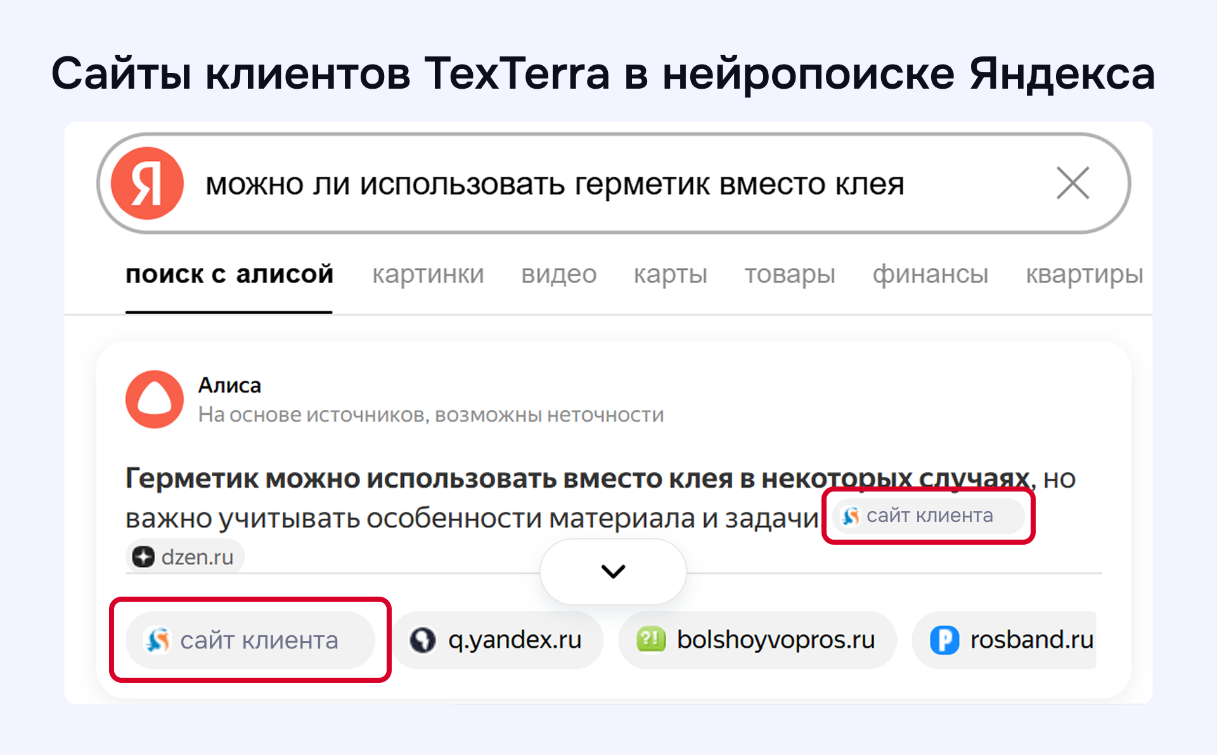The width and height of the screenshot is (1217, 755).
Task: Click the bolshoyvopros.ru green favicon icon
Action: pyautogui.click(x=651, y=640)
